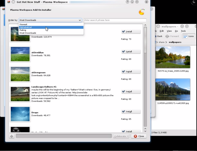Open the Order by combo box
The width and height of the screenshot is (197, 151).
click(x=50, y=20)
